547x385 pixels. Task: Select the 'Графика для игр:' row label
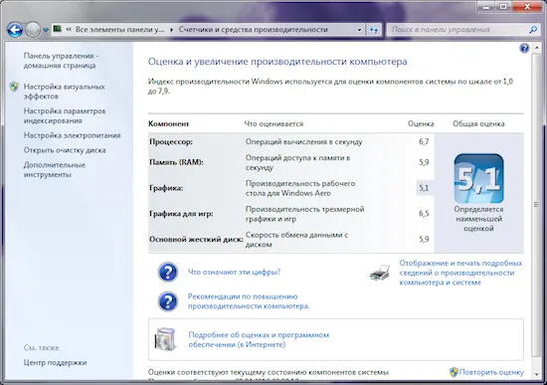point(181,214)
